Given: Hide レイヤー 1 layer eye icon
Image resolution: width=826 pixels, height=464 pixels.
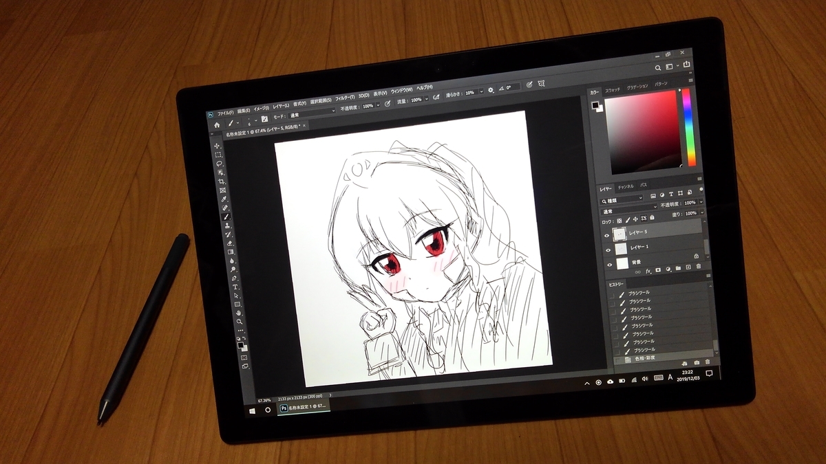Looking at the screenshot, I should click(x=608, y=250).
